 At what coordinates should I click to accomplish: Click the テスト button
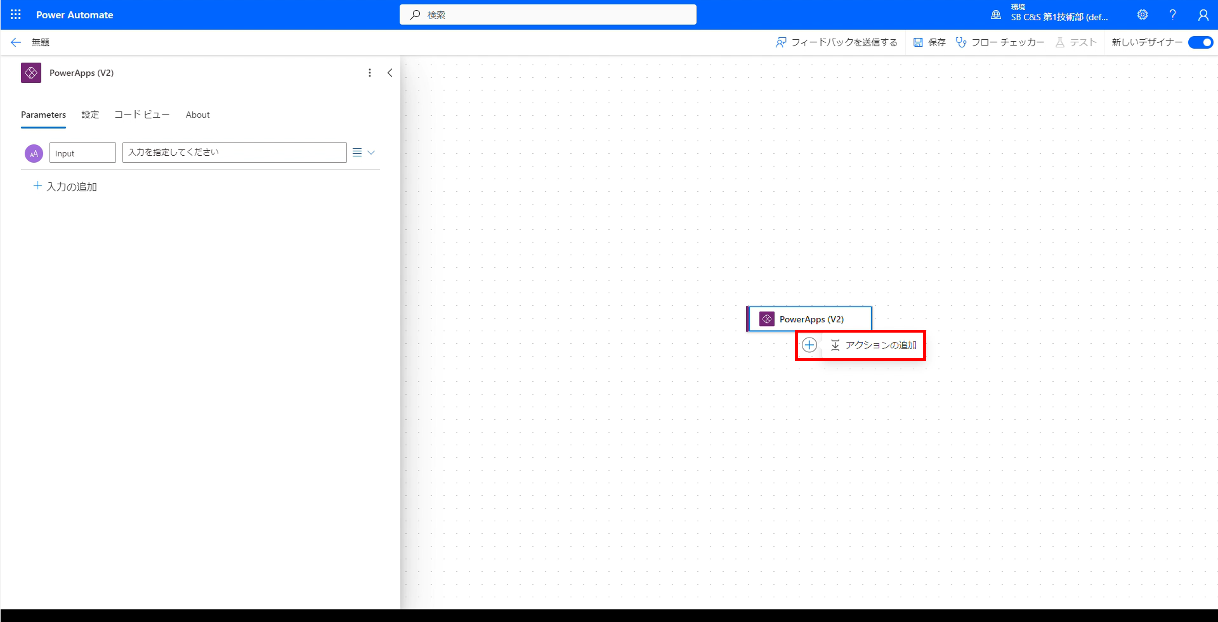click(1076, 43)
